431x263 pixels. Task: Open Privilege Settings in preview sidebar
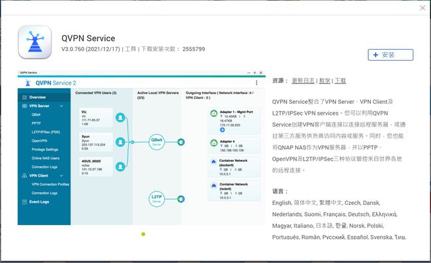(x=45, y=149)
